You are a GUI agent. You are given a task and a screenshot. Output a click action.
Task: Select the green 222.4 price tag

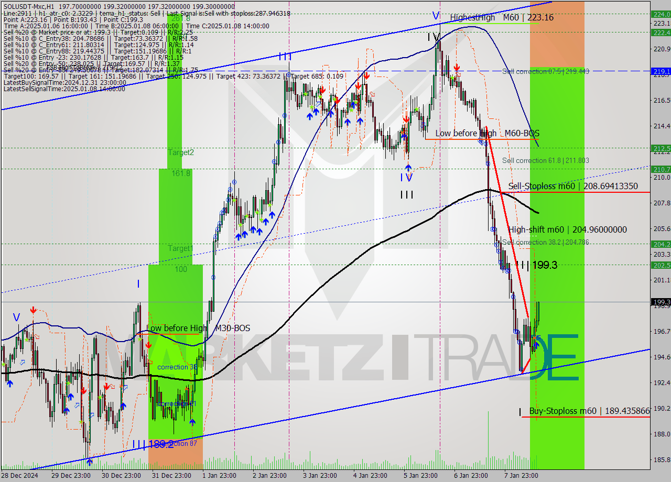(661, 32)
